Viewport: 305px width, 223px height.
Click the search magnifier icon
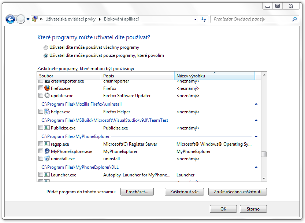tap(294, 19)
